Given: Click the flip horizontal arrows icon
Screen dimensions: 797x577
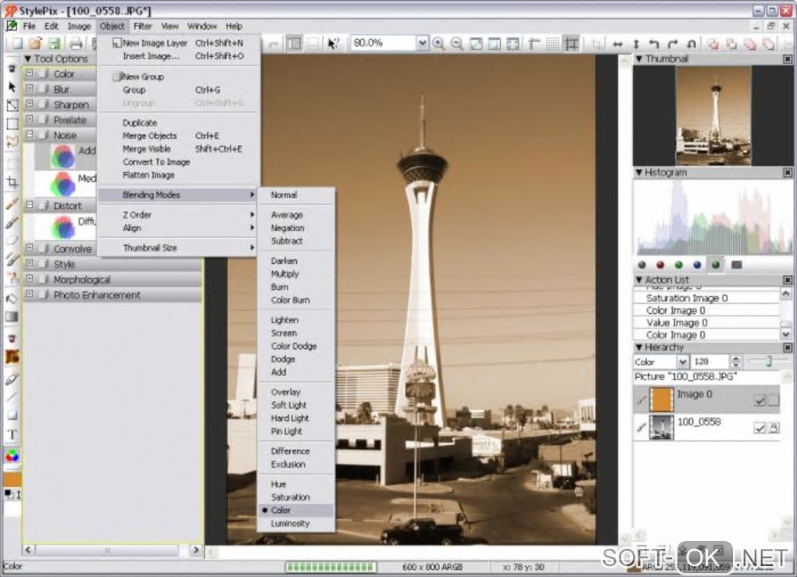Looking at the screenshot, I should coord(617,44).
